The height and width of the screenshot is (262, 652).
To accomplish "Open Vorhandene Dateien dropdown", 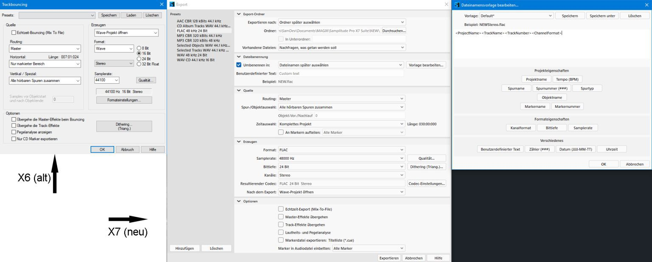I will coord(341,48).
